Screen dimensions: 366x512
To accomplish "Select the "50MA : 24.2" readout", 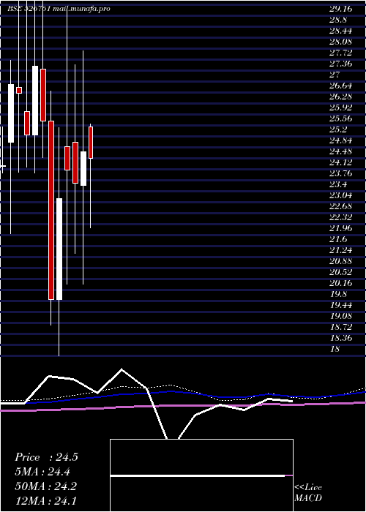I will pos(45,486).
